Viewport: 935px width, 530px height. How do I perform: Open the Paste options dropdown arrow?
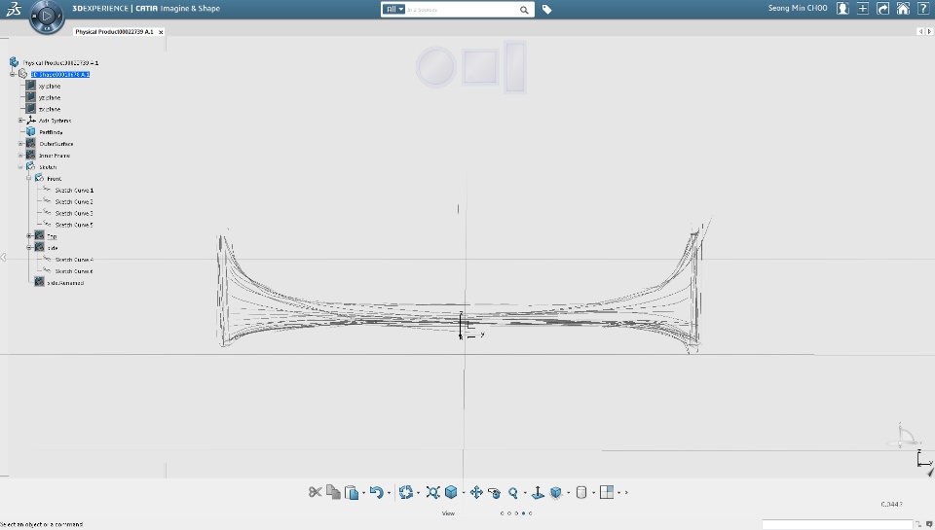pos(363,493)
